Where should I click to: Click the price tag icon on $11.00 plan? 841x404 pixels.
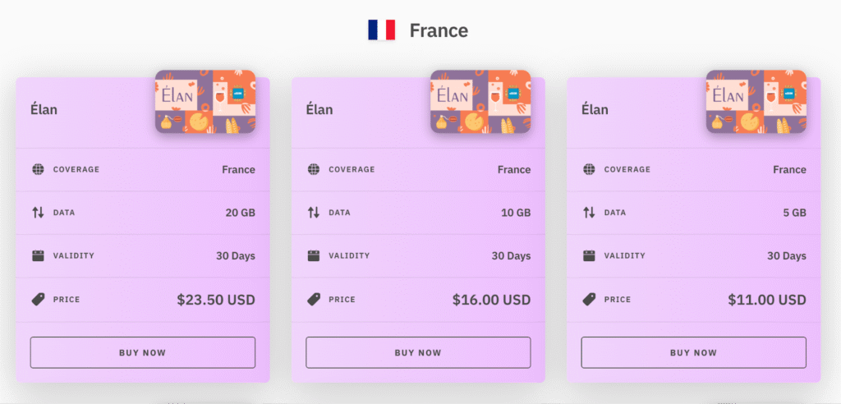click(589, 300)
